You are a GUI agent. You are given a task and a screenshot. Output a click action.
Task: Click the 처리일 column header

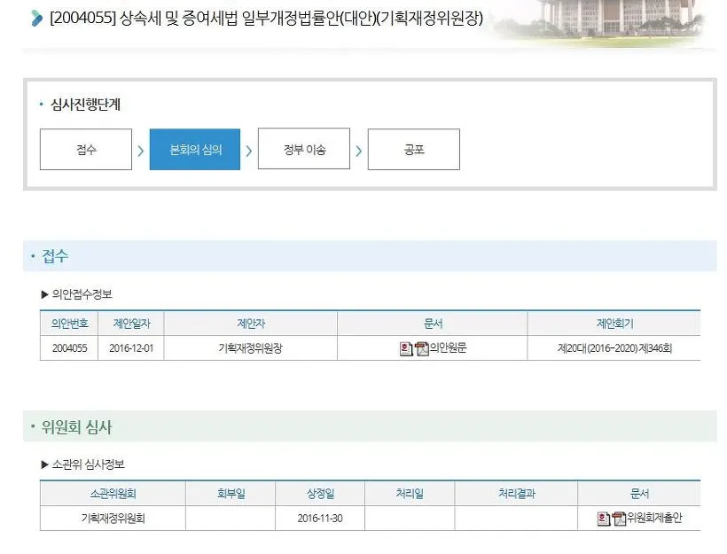[410, 493]
